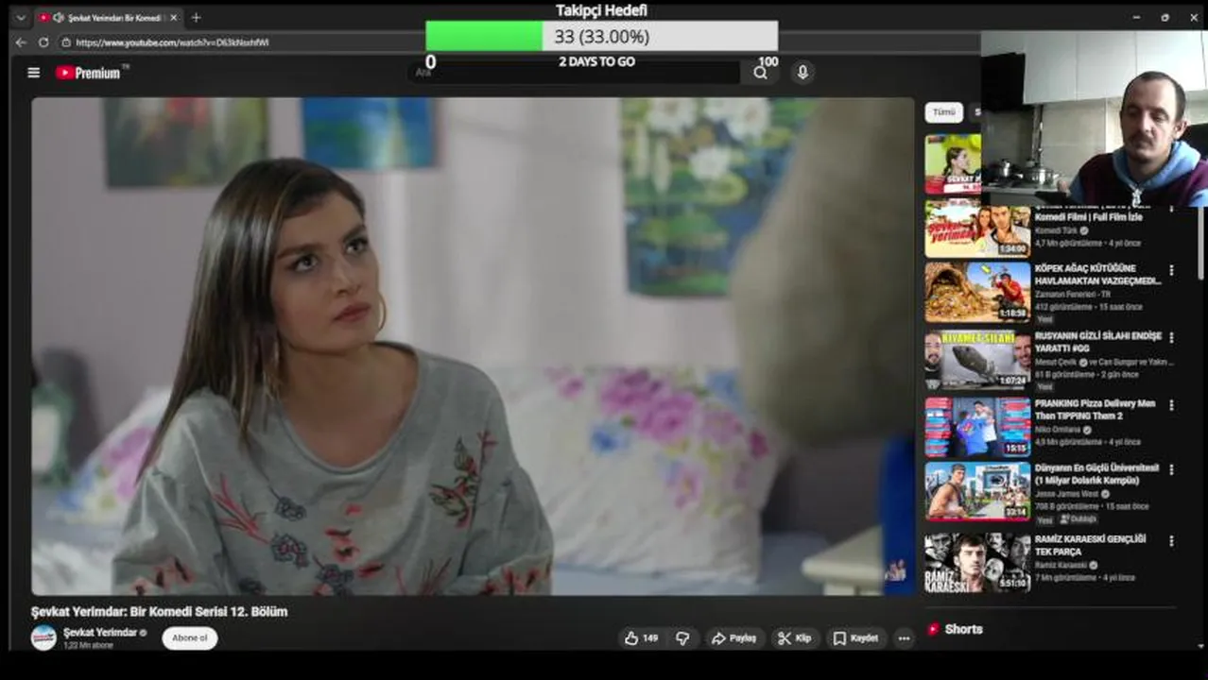Screen dimensions: 1208x680
Task: Open Komedi Filmi Full Film thumbnail
Action: [x=977, y=228]
